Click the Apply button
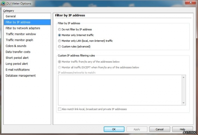Viewport: 198px width, 135px height. click(137, 129)
